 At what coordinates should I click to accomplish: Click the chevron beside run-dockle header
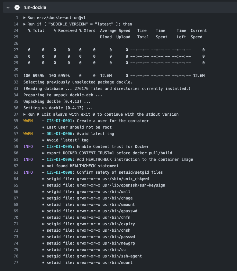[8, 7]
